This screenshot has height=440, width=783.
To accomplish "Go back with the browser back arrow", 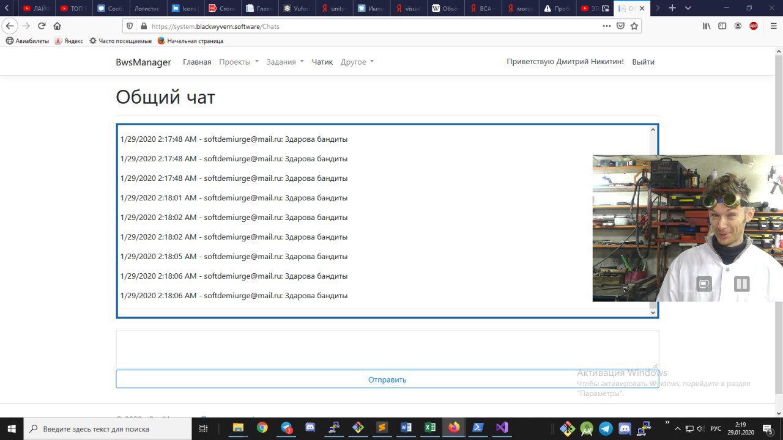I will tap(10, 26).
